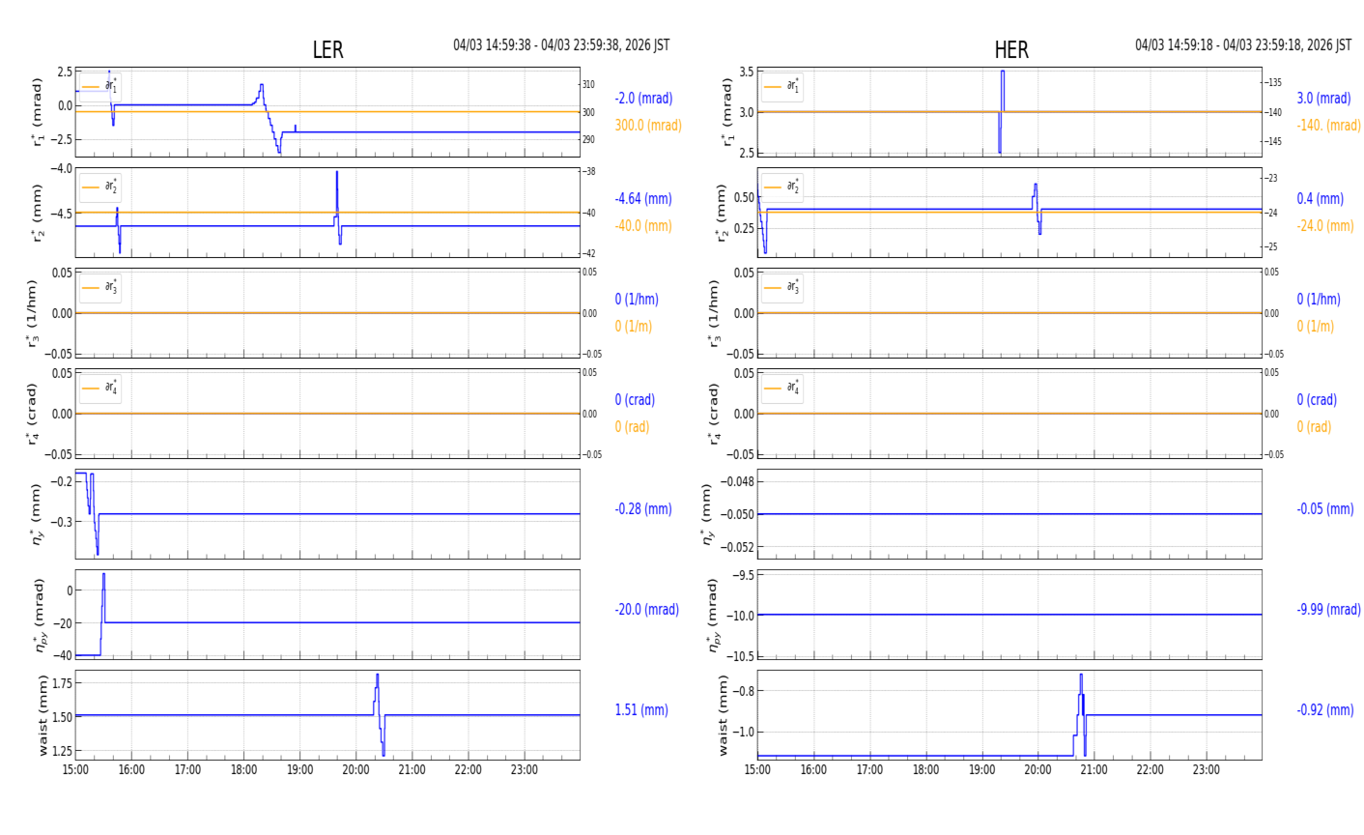The height and width of the screenshot is (835, 1364).
Task: Click the LER date range timestamp text
Action: (561, 45)
